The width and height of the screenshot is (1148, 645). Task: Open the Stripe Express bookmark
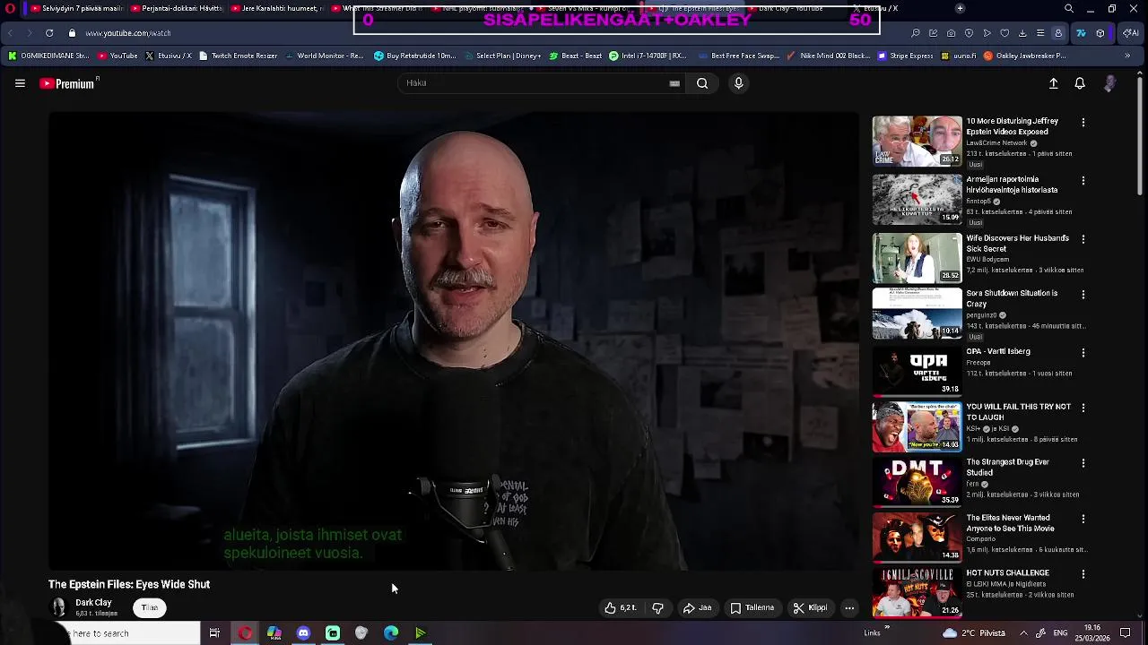pos(906,56)
